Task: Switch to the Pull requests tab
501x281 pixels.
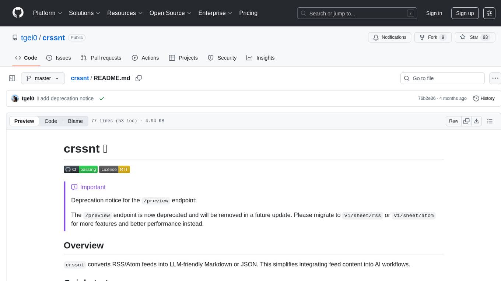Action: [101, 58]
